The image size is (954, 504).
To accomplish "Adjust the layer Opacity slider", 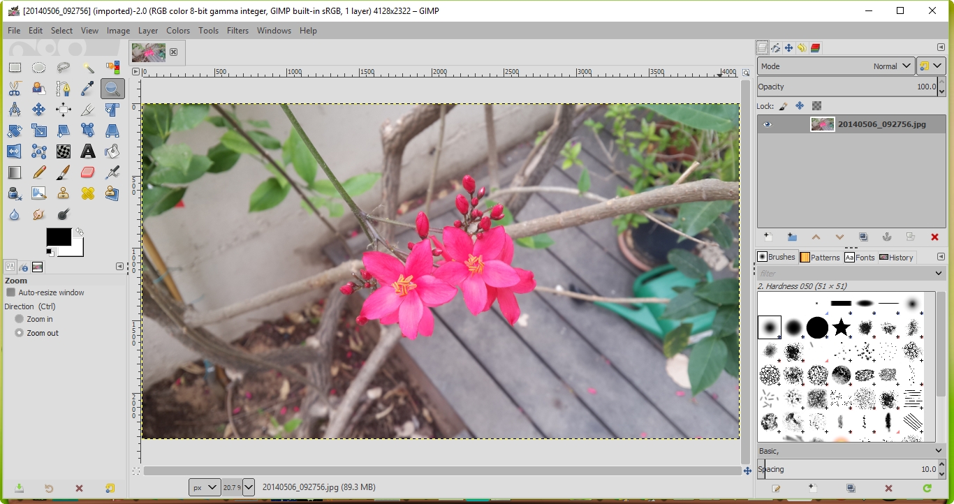I will (x=847, y=87).
